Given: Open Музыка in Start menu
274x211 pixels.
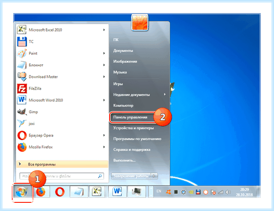Looking at the screenshot, I should pos(120,72).
